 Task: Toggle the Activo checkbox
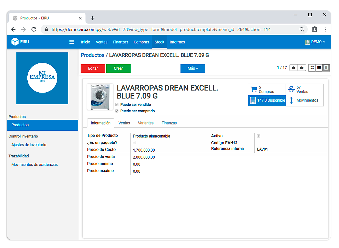pyautogui.click(x=258, y=136)
